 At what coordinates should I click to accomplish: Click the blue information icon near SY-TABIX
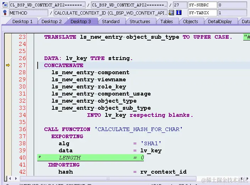coord(179,12)
